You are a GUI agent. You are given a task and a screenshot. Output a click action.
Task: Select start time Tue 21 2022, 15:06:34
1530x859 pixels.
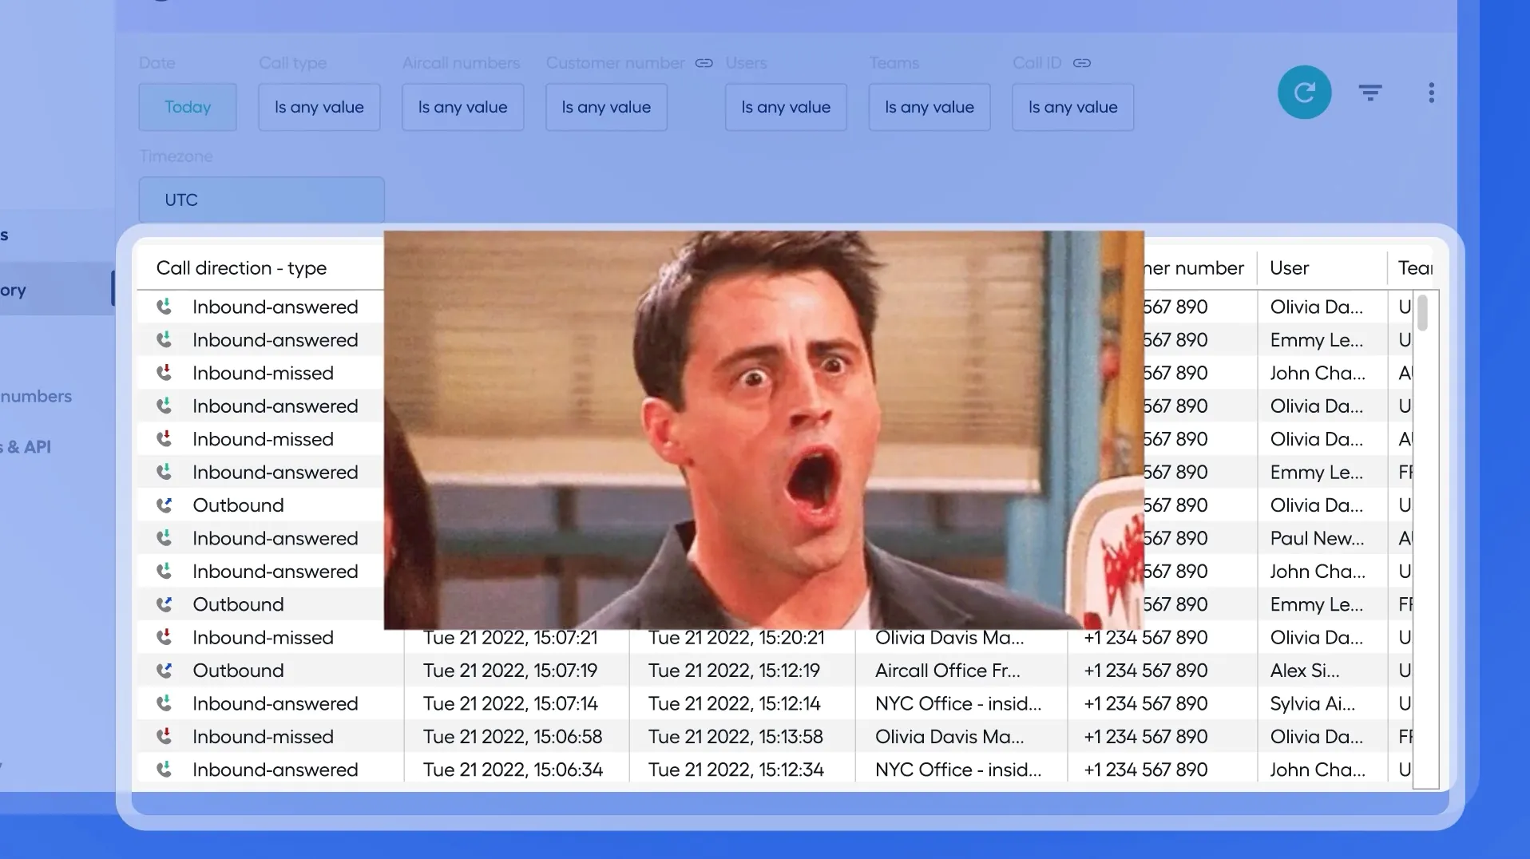513,770
